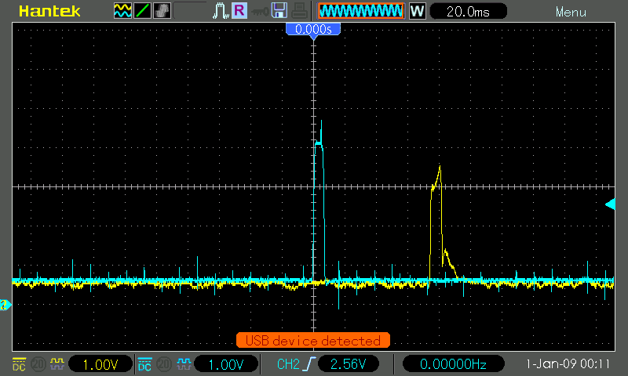This screenshot has height=376, width=628.
Task: Click the CH2 blue probe waveform icon
Action: (184, 363)
